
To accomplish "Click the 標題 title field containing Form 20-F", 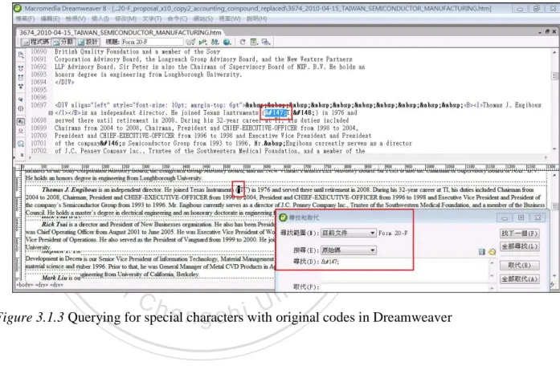I will click(152, 42).
